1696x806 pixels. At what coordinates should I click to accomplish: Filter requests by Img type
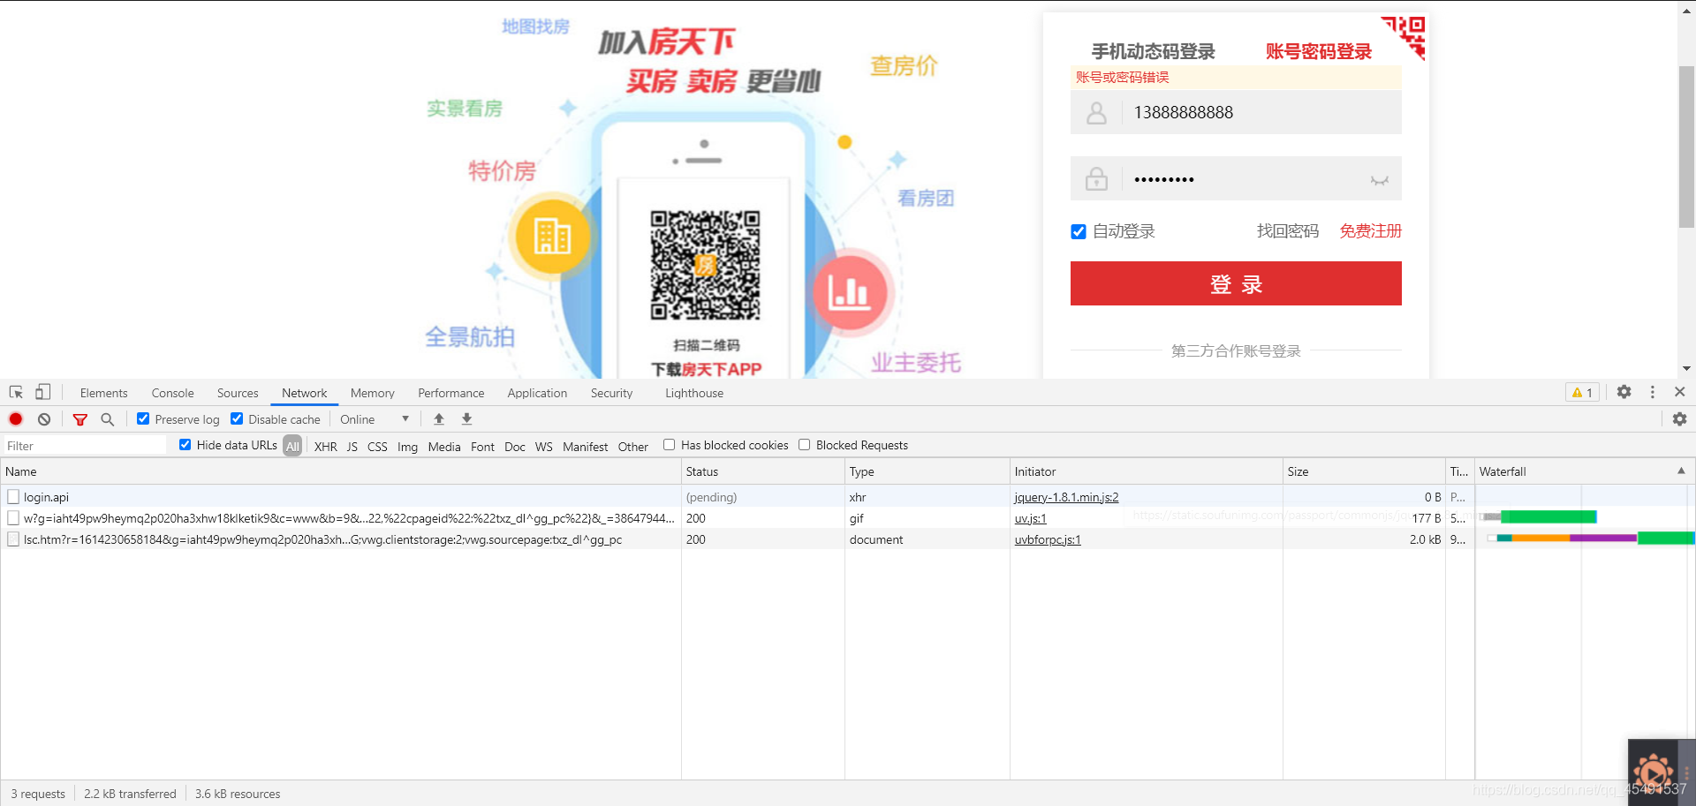(x=407, y=447)
